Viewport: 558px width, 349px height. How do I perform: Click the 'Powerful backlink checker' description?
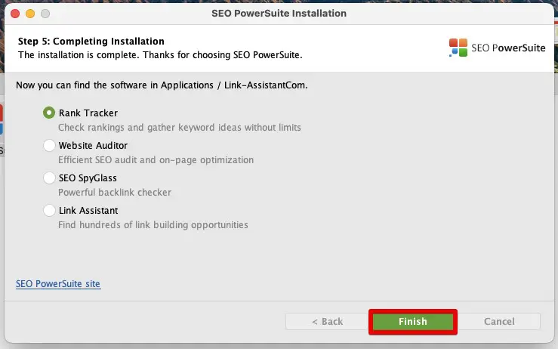click(x=115, y=193)
